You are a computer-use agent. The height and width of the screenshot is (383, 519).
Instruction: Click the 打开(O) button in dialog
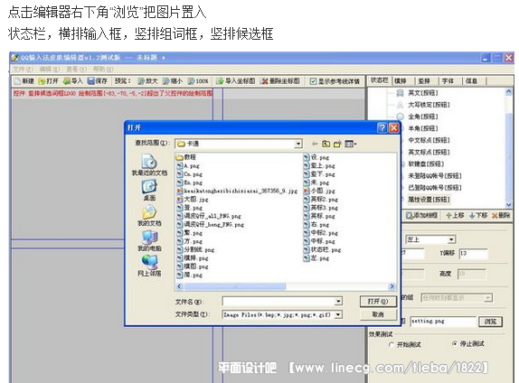[x=378, y=302]
